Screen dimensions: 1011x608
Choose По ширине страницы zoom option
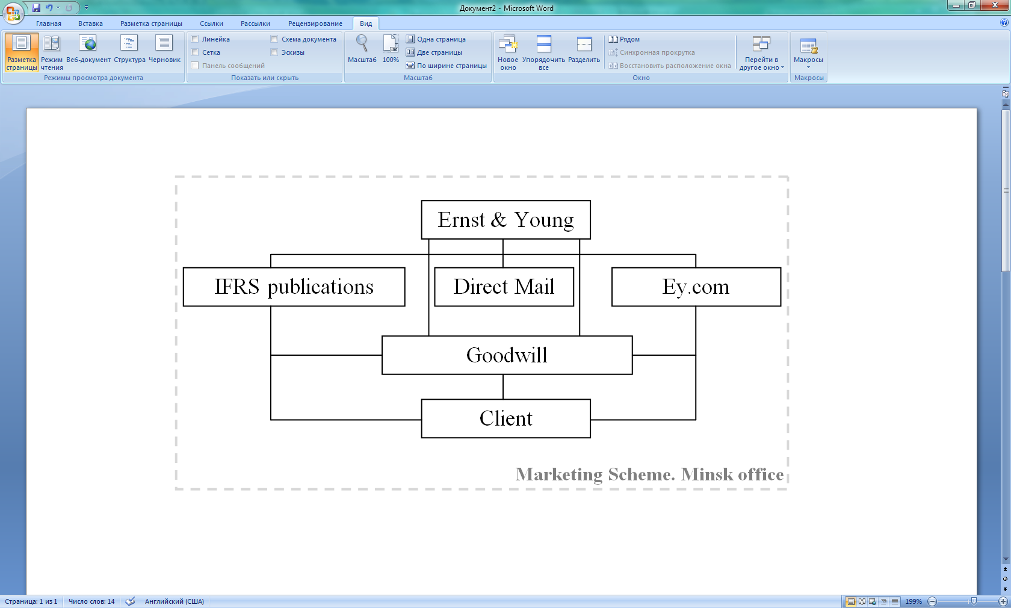[x=446, y=66]
